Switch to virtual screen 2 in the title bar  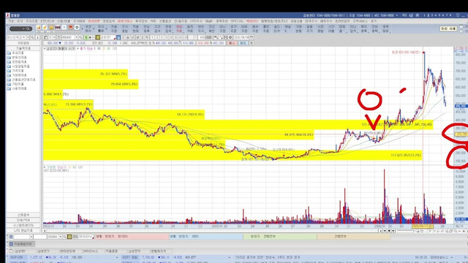click(428, 15)
